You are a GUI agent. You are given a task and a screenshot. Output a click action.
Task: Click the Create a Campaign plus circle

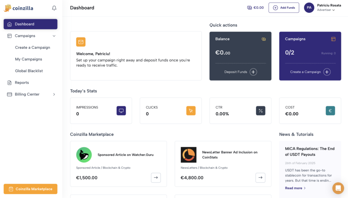tap(327, 72)
